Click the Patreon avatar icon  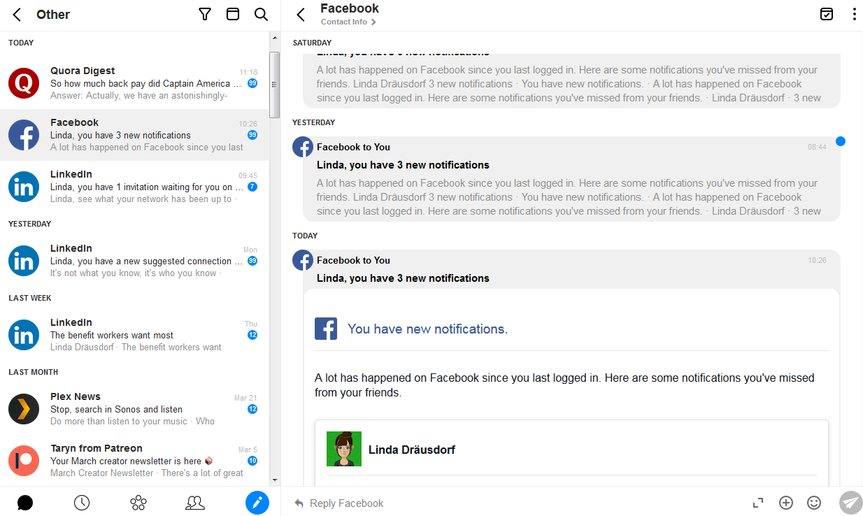point(24,461)
